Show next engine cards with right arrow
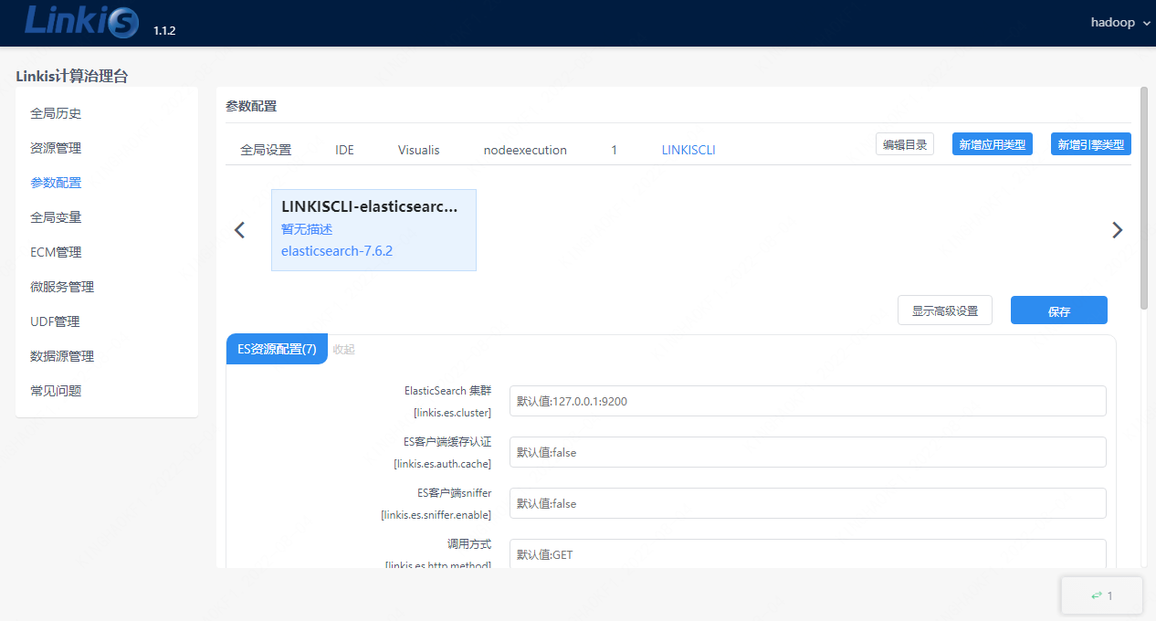The image size is (1156, 621). coord(1117,230)
